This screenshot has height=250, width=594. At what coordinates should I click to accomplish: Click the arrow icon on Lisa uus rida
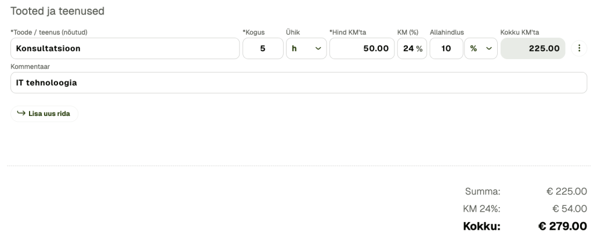coord(21,114)
